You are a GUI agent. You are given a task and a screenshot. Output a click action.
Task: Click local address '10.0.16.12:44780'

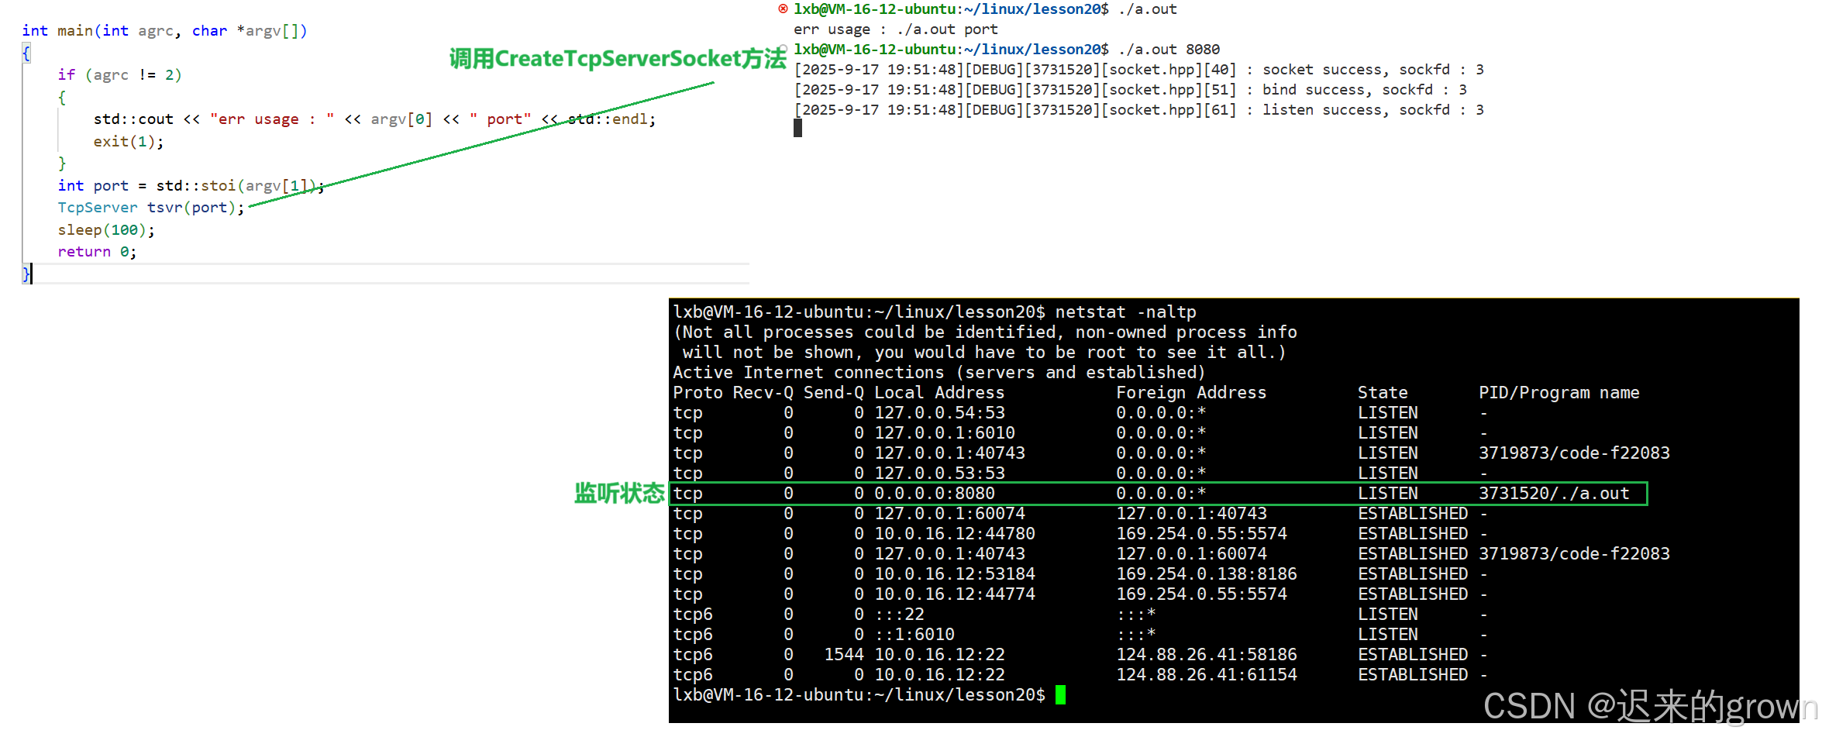[x=955, y=534]
